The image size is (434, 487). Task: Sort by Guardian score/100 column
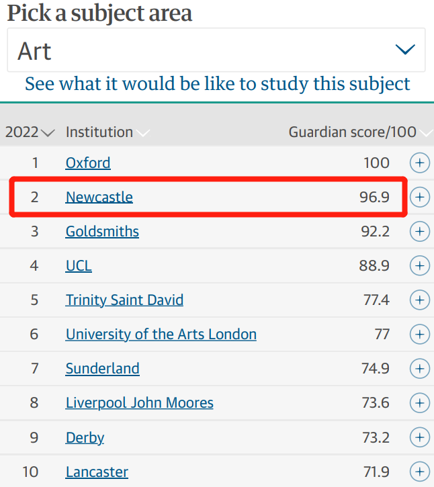tap(360, 132)
